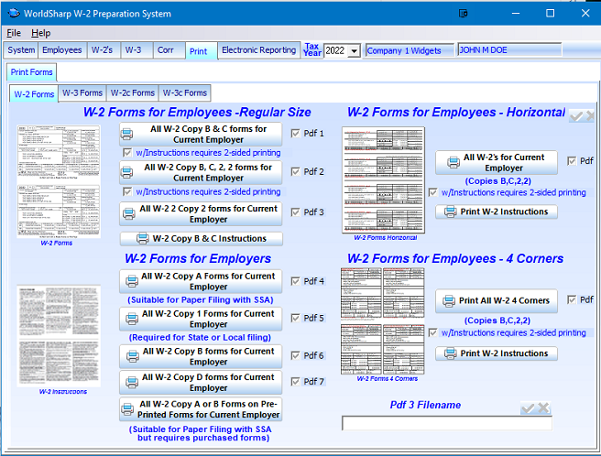
Task: Click printer icon for All W-2 Copy B & C forms
Action: click(x=133, y=135)
